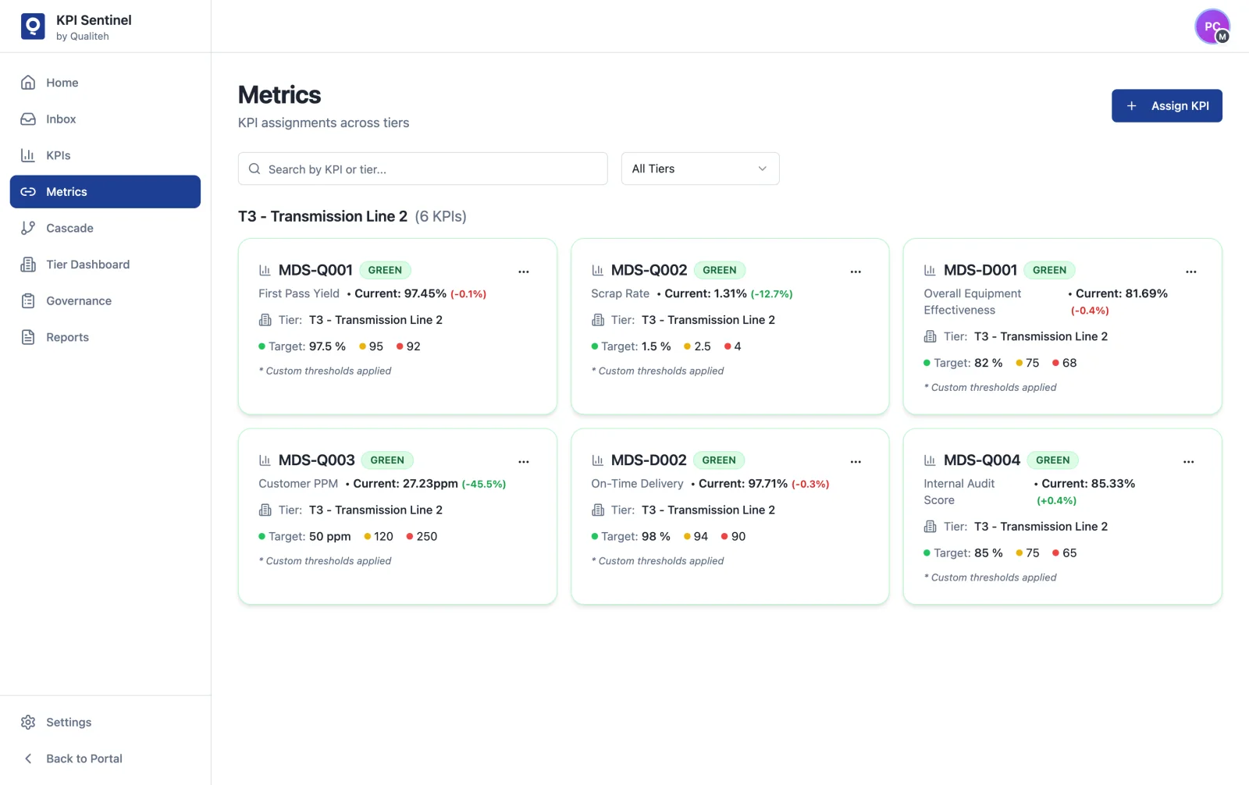1249x785 pixels.
Task: Click the GREEN badge on MDS-Q001
Action: click(385, 270)
